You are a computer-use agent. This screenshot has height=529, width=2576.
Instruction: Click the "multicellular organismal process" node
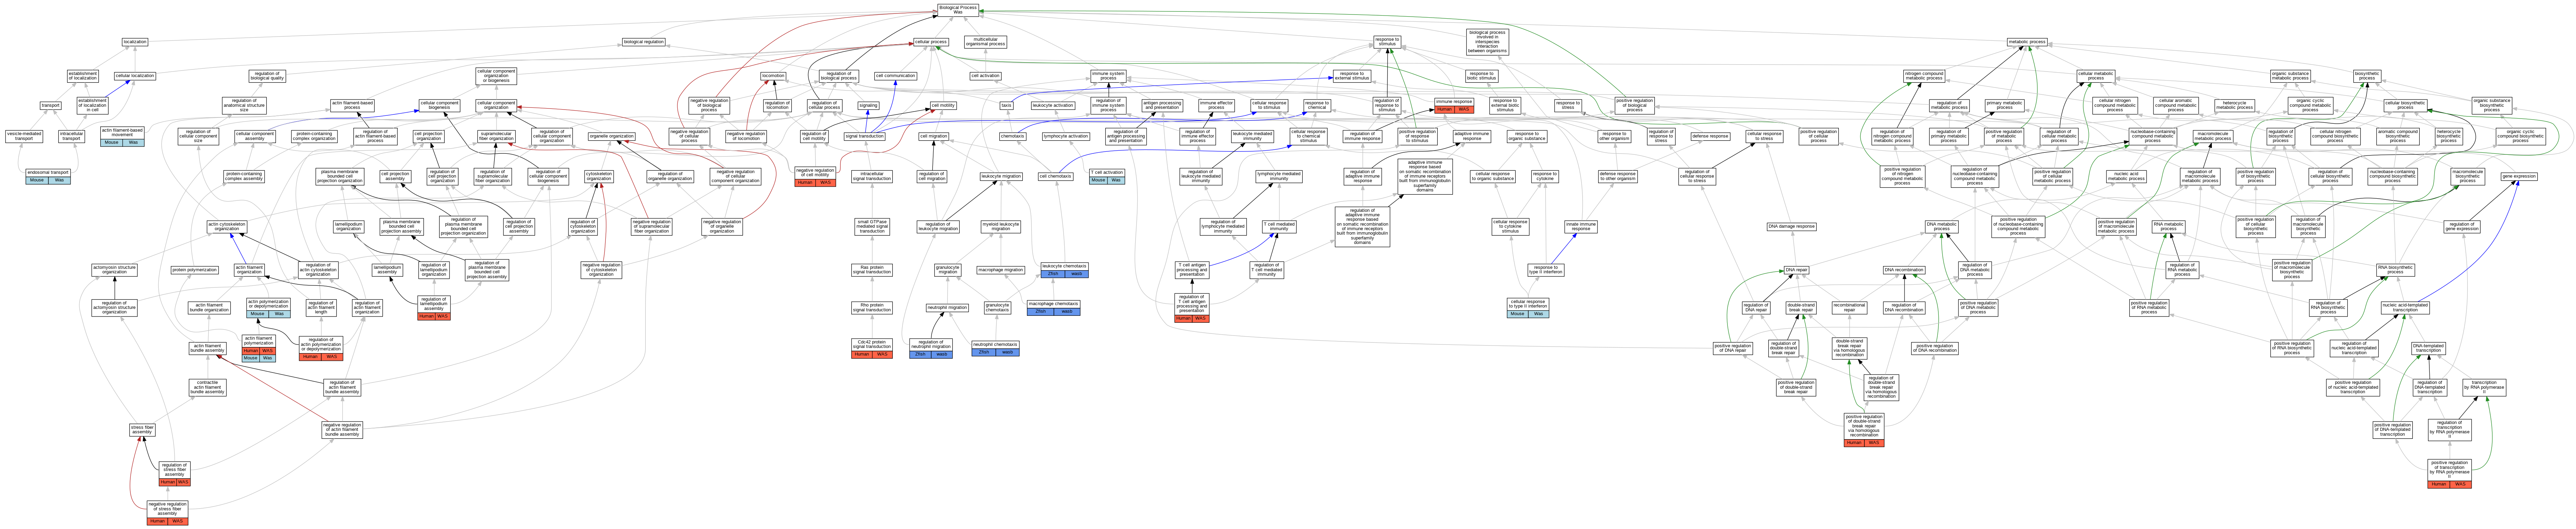point(985,42)
